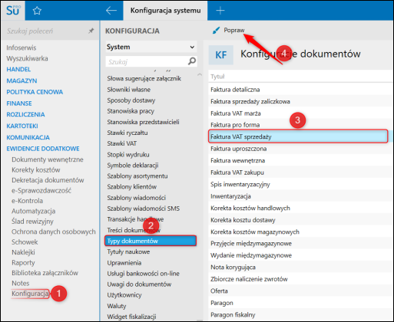Click the scroll-up arrow of configuration list
The width and height of the screenshot is (394, 322).
point(200,75)
